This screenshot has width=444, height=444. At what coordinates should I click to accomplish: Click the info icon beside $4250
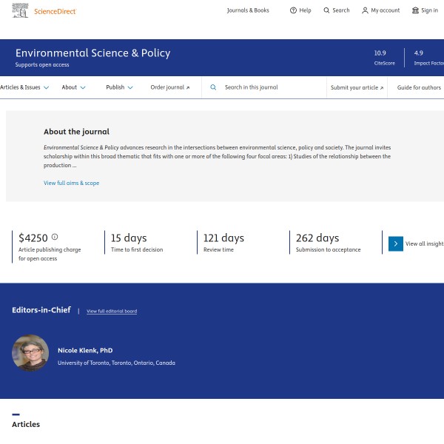point(55,238)
